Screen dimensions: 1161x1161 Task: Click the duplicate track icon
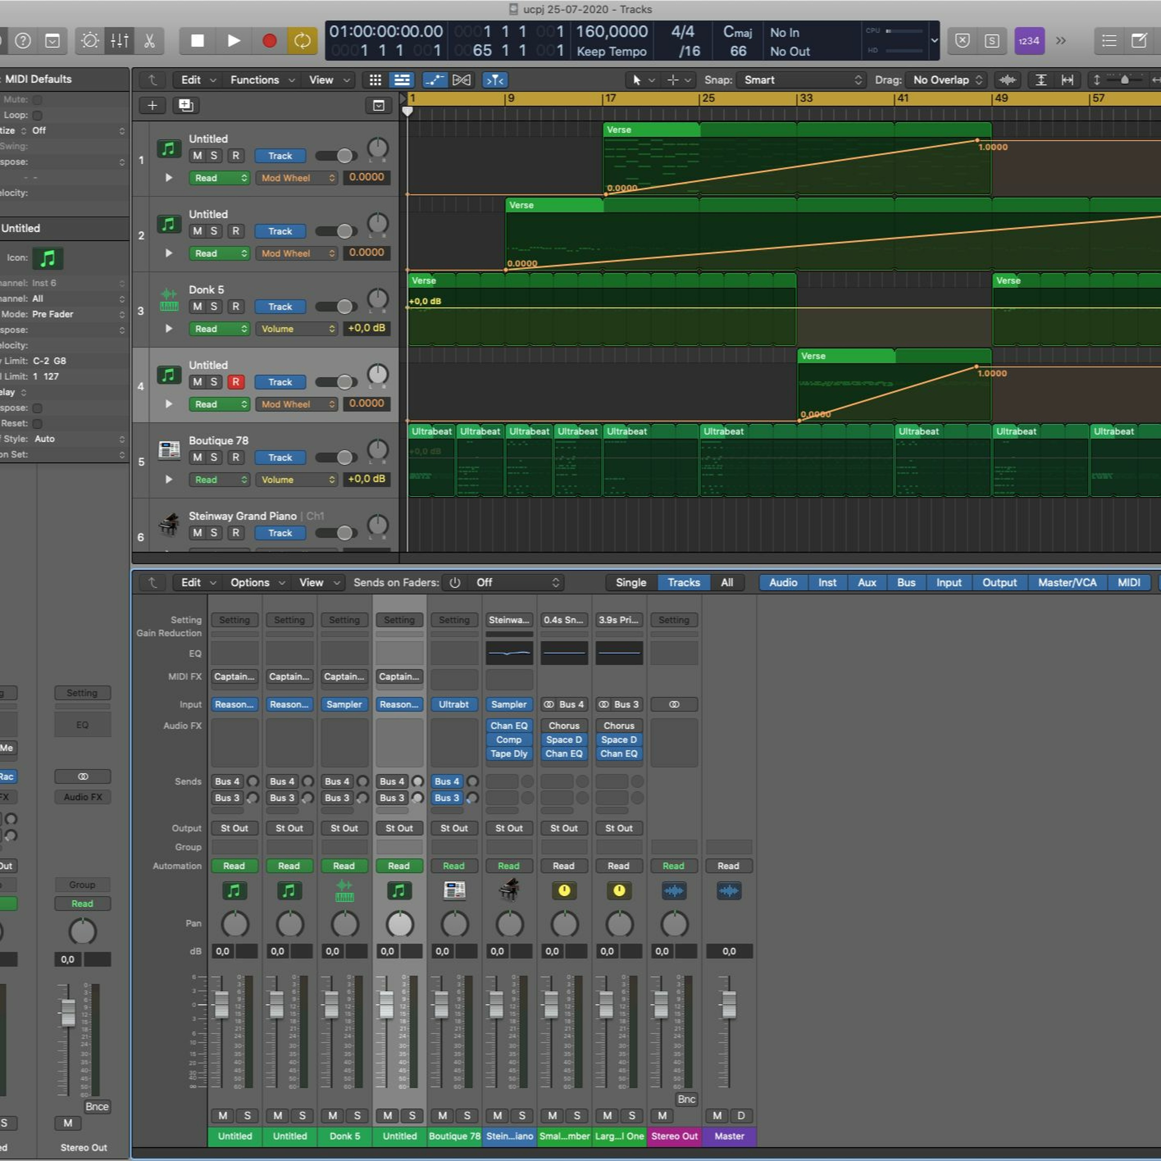(x=186, y=106)
